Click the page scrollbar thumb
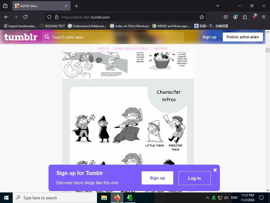The height and width of the screenshot is (203, 270). [x=268, y=50]
